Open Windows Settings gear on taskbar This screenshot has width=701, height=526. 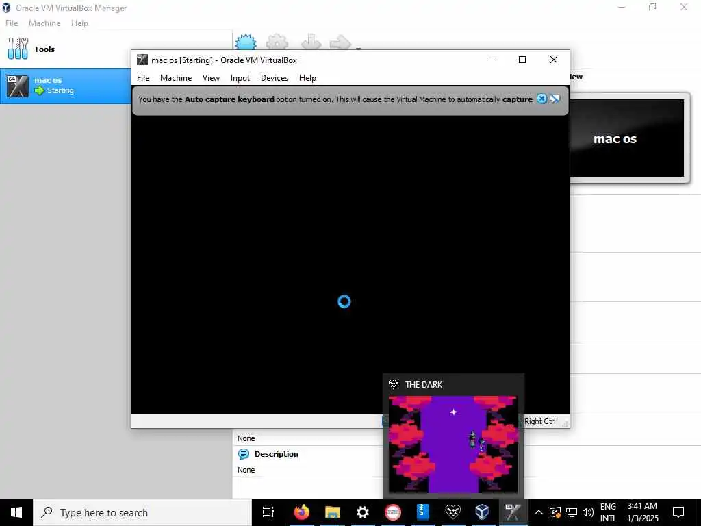363,512
